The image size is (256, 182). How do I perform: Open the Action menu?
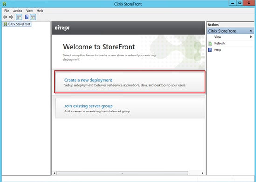(17, 11)
